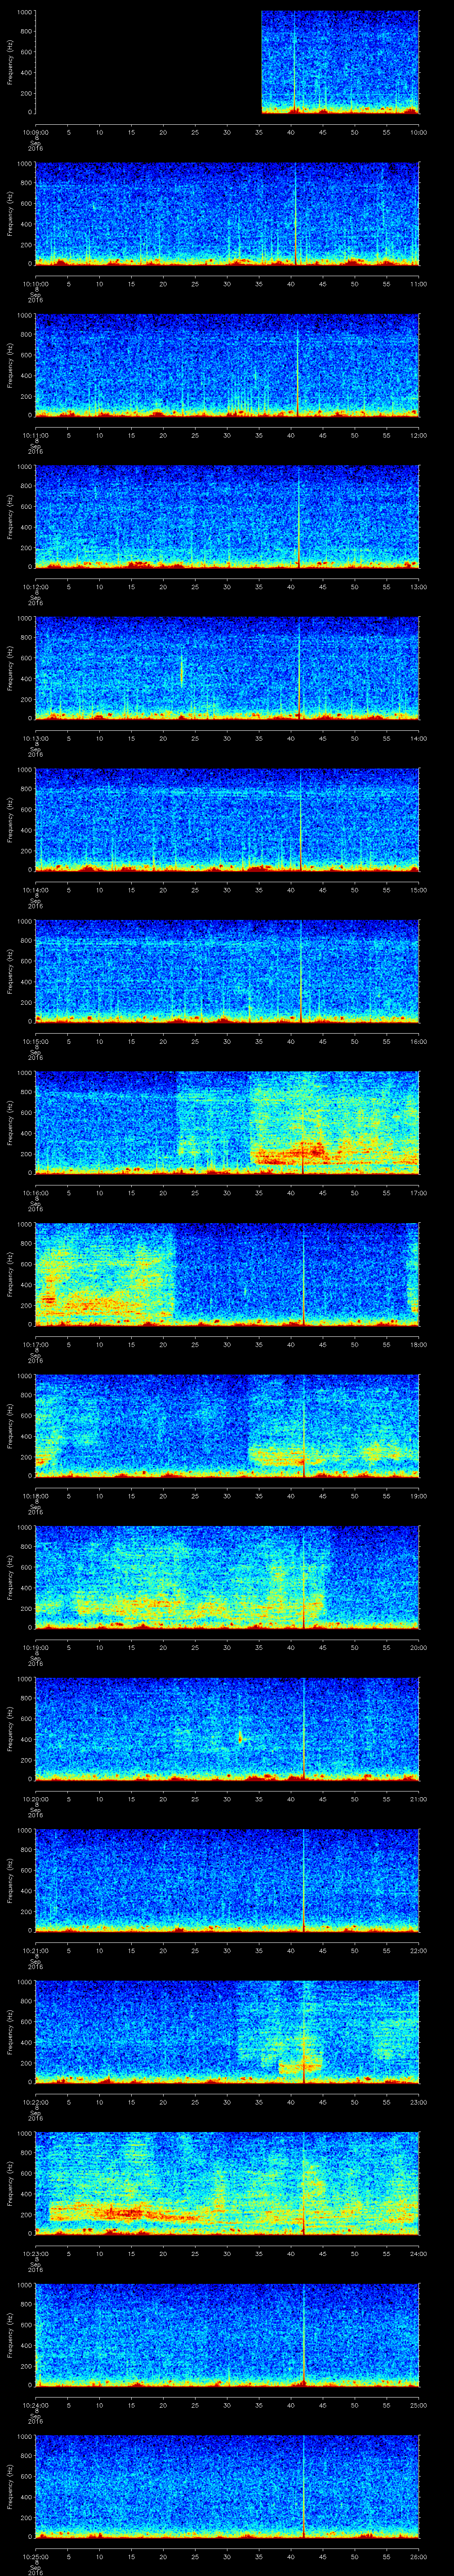Select the spectrogram panel starting at 10:18:00
Viewport: 454px width, 2576px height.
tap(227, 1426)
